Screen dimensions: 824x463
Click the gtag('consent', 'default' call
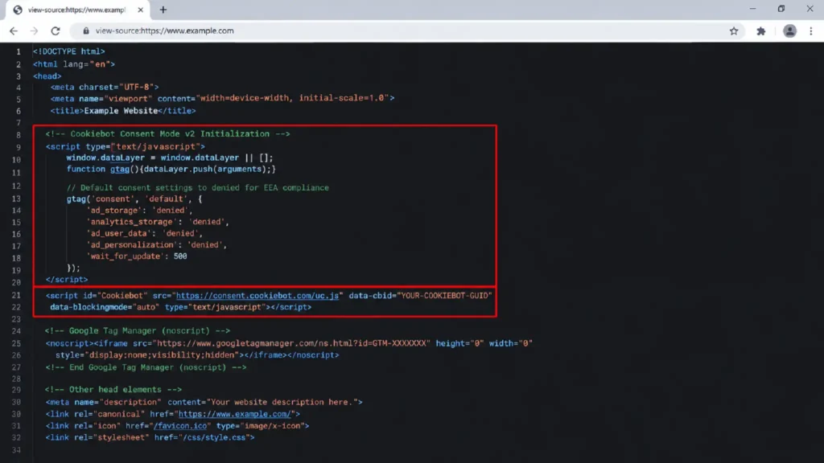click(x=134, y=199)
